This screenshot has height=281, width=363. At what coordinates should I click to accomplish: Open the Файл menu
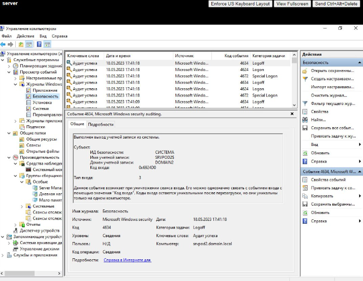6,36
